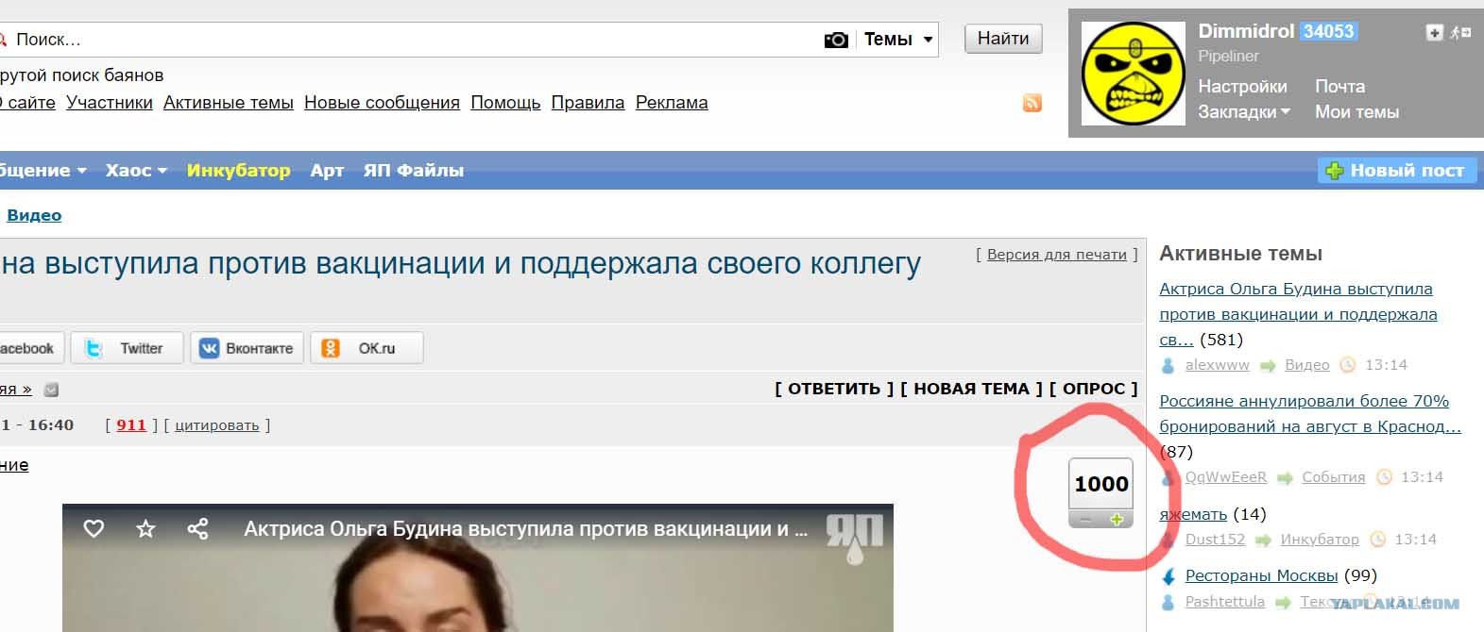Click the Dimmidrol user avatar
This screenshot has width=1484, height=632.
[1133, 74]
